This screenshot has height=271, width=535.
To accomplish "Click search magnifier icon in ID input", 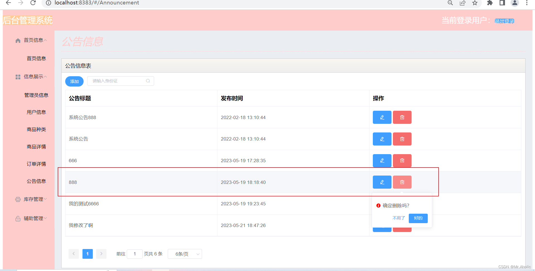I will tap(148, 81).
